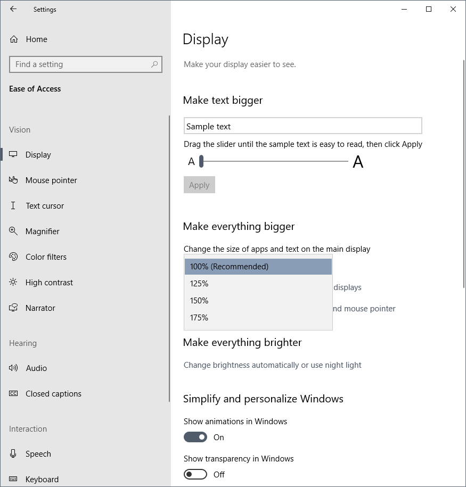Enable Show transparency in Windows toggle

(x=195, y=474)
